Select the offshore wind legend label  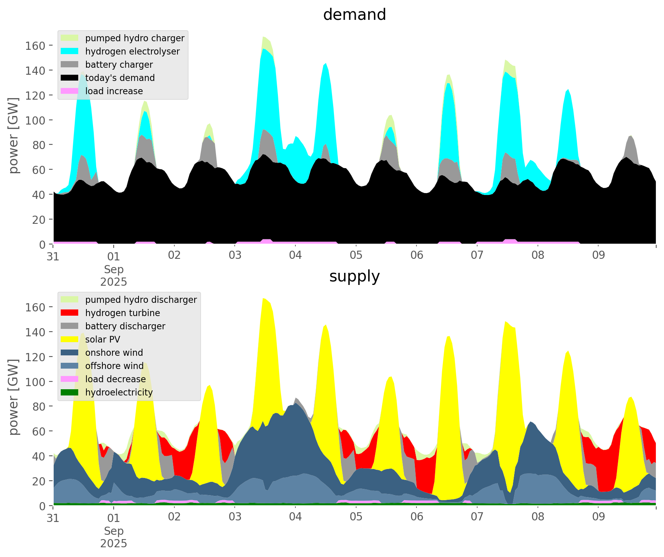click(x=114, y=366)
